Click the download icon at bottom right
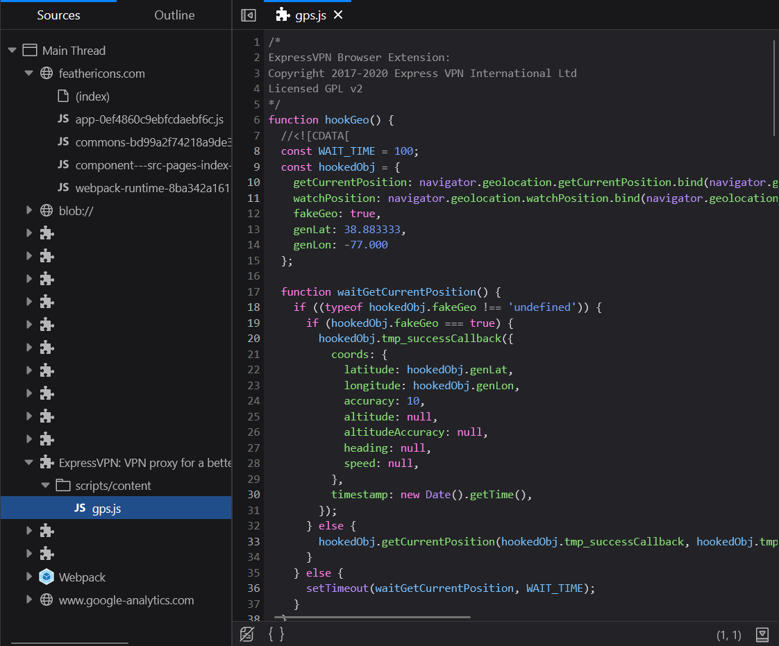Screen dimensions: 779x646 [762, 634]
